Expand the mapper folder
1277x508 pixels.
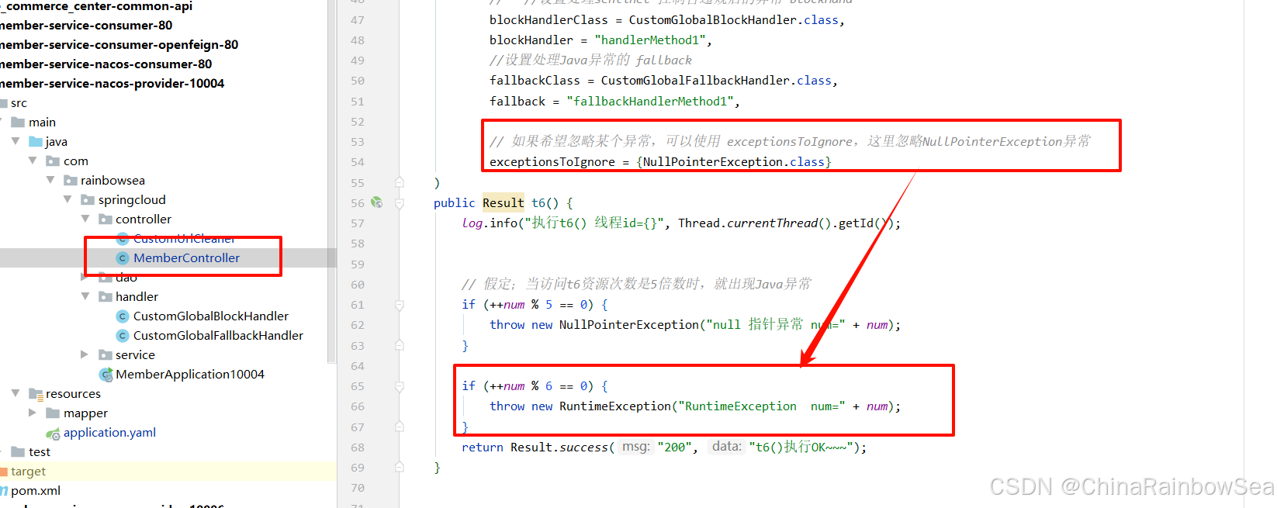coord(32,413)
